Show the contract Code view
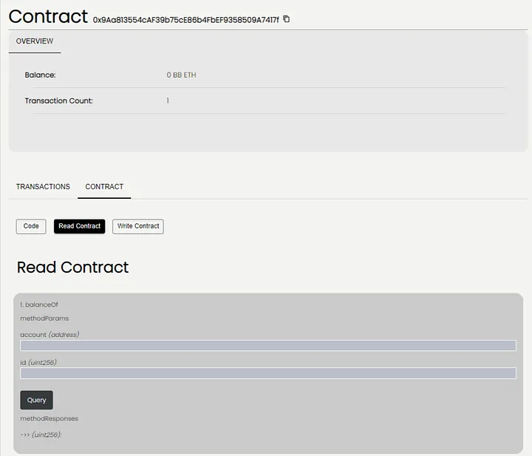This screenshot has width=532, height=456. pyautogui.click(x=31, y=226)
